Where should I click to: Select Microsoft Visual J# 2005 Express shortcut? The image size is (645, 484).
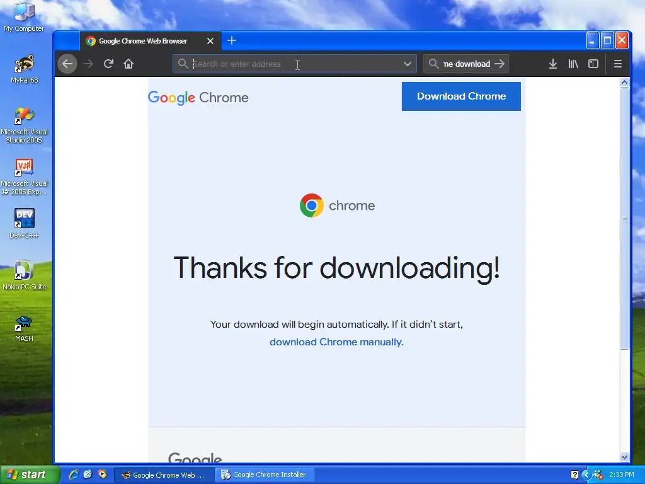point(25,176)
